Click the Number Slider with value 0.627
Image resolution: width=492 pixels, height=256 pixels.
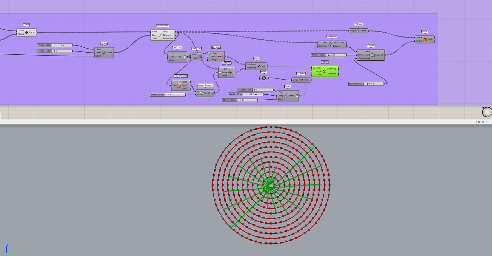329,55
